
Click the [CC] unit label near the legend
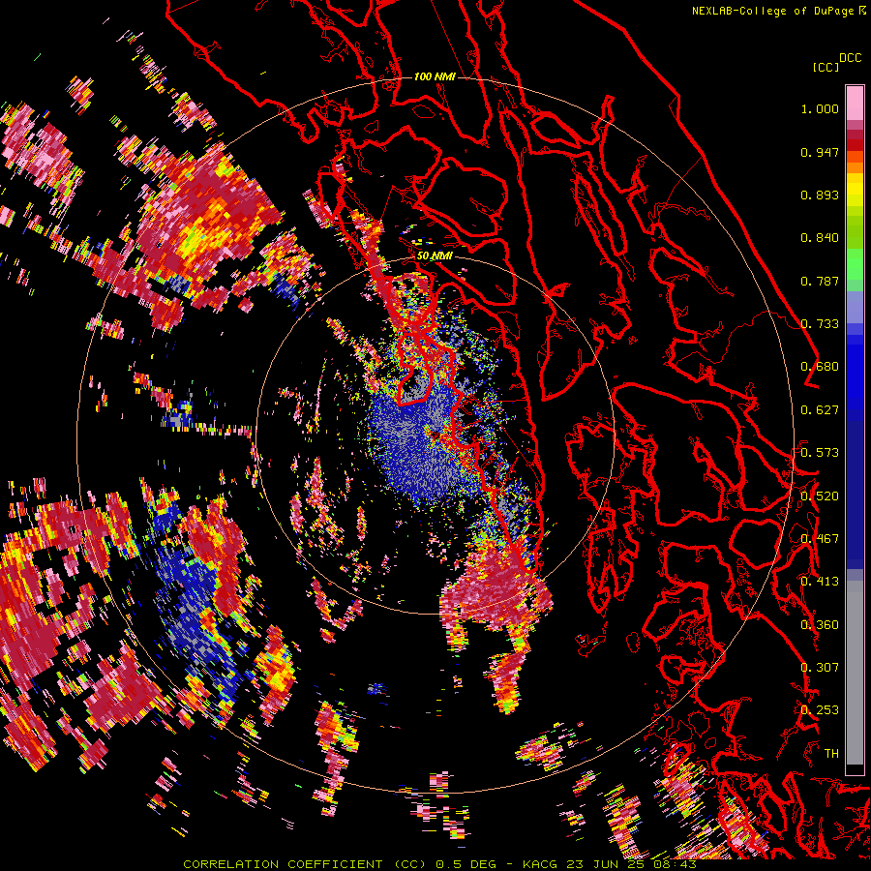826,67
